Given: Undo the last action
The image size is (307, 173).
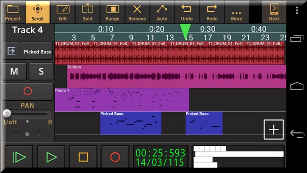Looking at the screenshot, I should click(x=187, y=13).
